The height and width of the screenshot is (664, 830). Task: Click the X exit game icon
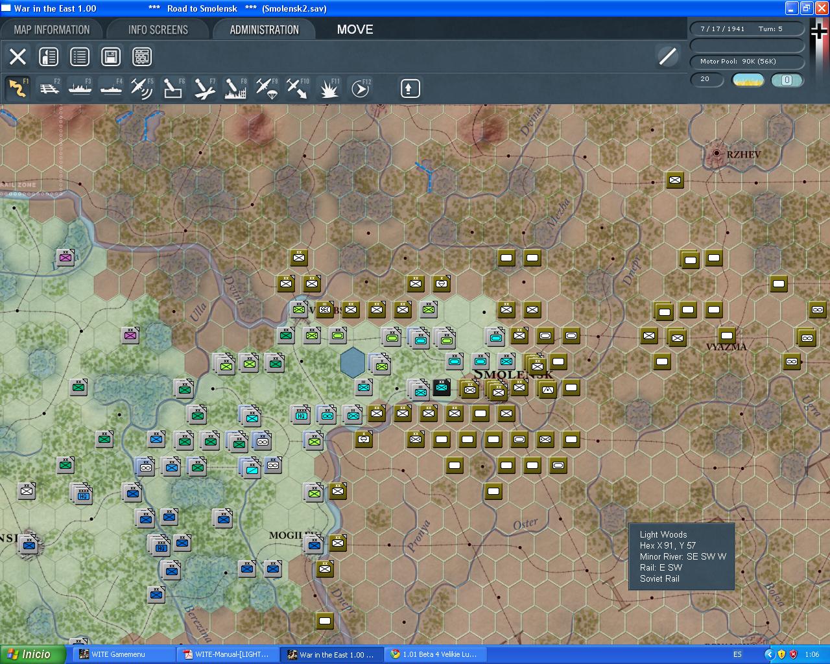click(18, 56)
